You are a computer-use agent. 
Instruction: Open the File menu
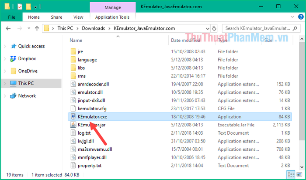[x=11, y=17]
